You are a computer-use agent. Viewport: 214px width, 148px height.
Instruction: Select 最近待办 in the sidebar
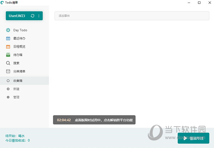(19, 39)
